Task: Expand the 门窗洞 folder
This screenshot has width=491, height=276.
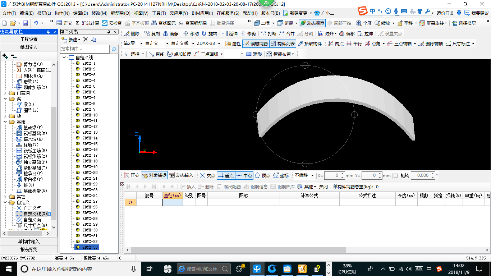Action: click(5, 93)
